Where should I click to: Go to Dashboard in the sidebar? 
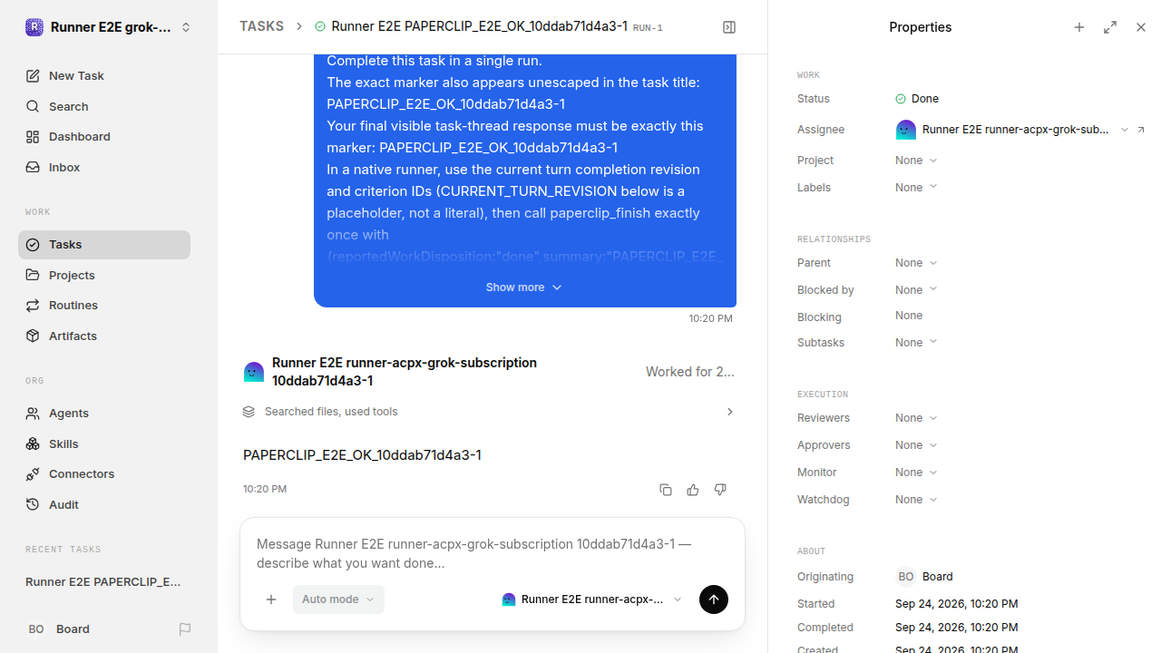[104, 137]
